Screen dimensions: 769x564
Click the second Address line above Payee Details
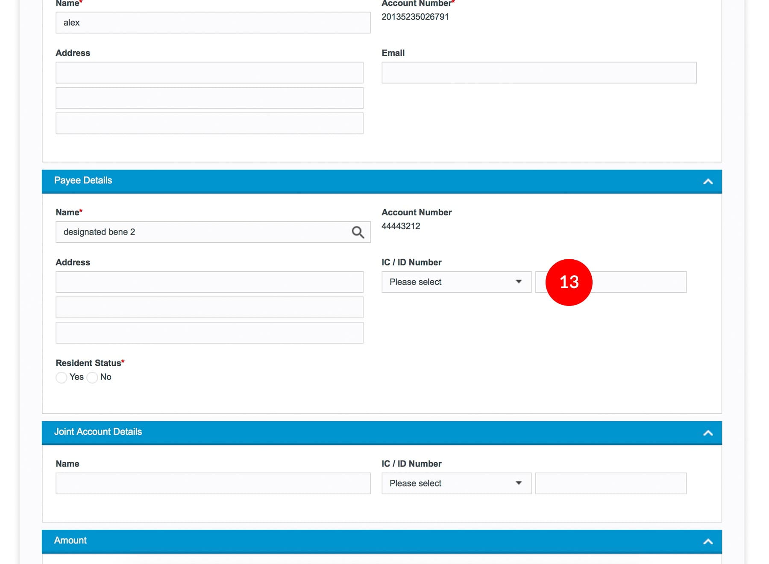(x=209, y=98)
